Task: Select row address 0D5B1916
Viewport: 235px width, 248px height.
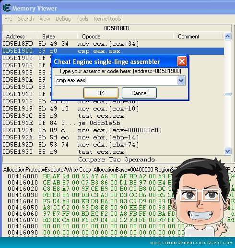Action: click(18, 101)
